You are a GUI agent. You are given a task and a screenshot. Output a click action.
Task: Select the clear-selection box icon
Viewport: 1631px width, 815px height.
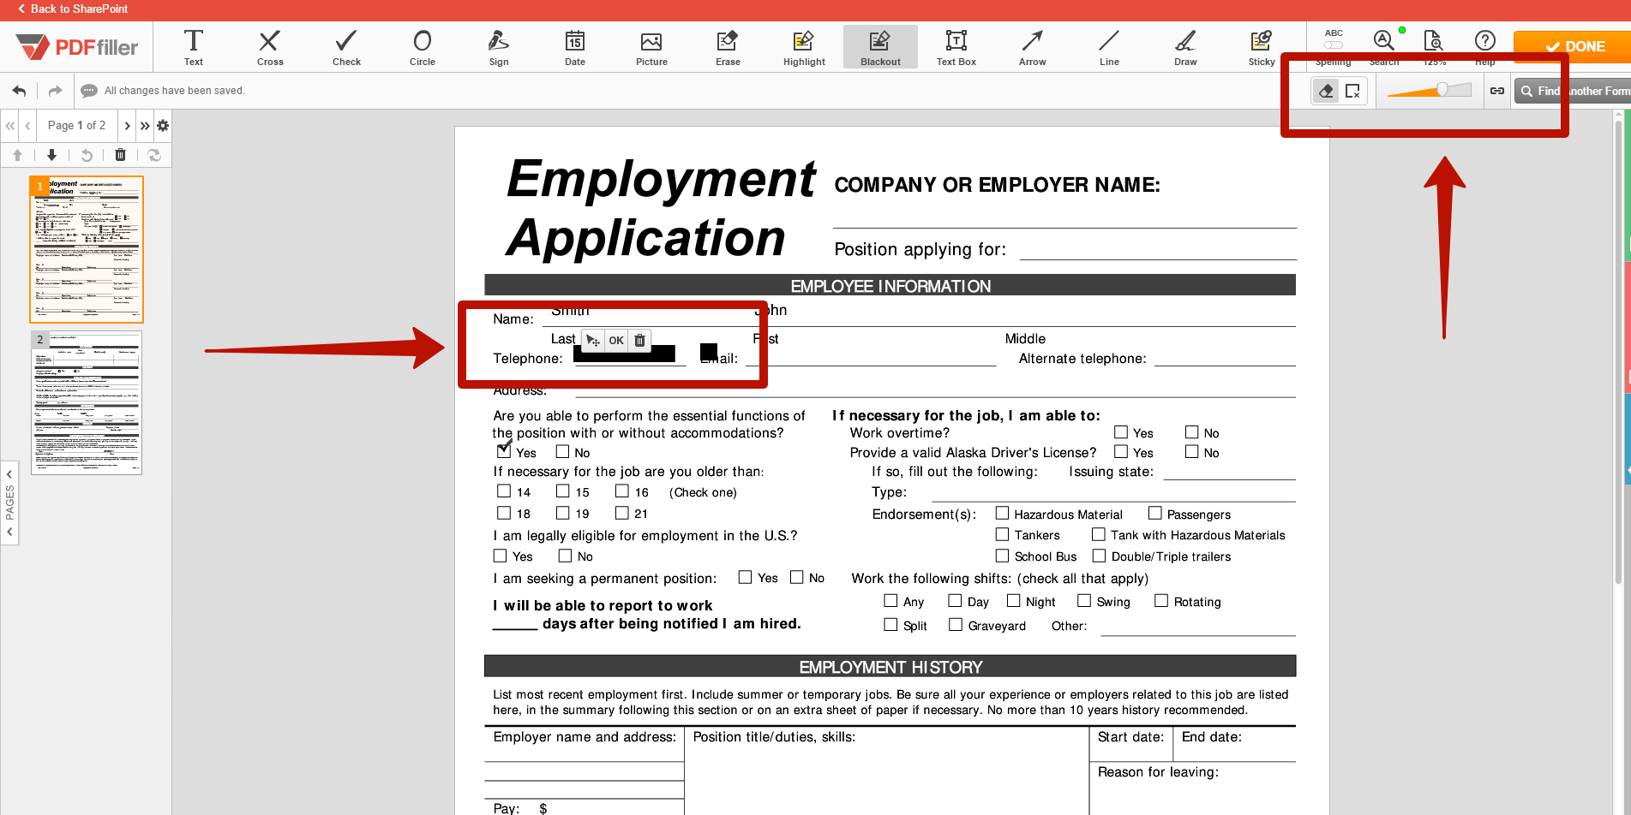click(1352, 91)
